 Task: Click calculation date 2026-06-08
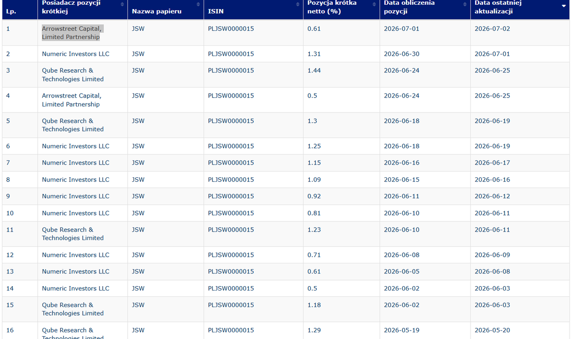pyautogui.click(x=402, y=255)
